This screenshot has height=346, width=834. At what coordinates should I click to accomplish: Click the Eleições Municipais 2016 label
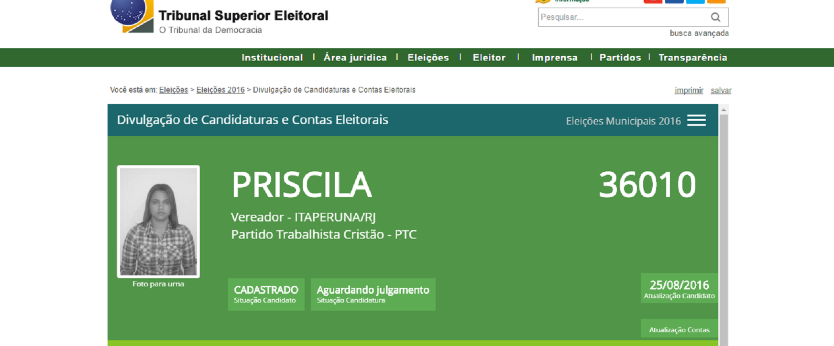click(623, 121)
